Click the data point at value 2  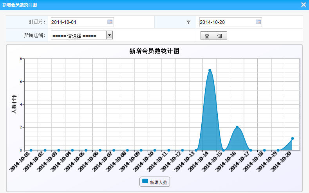click(237, 127)
